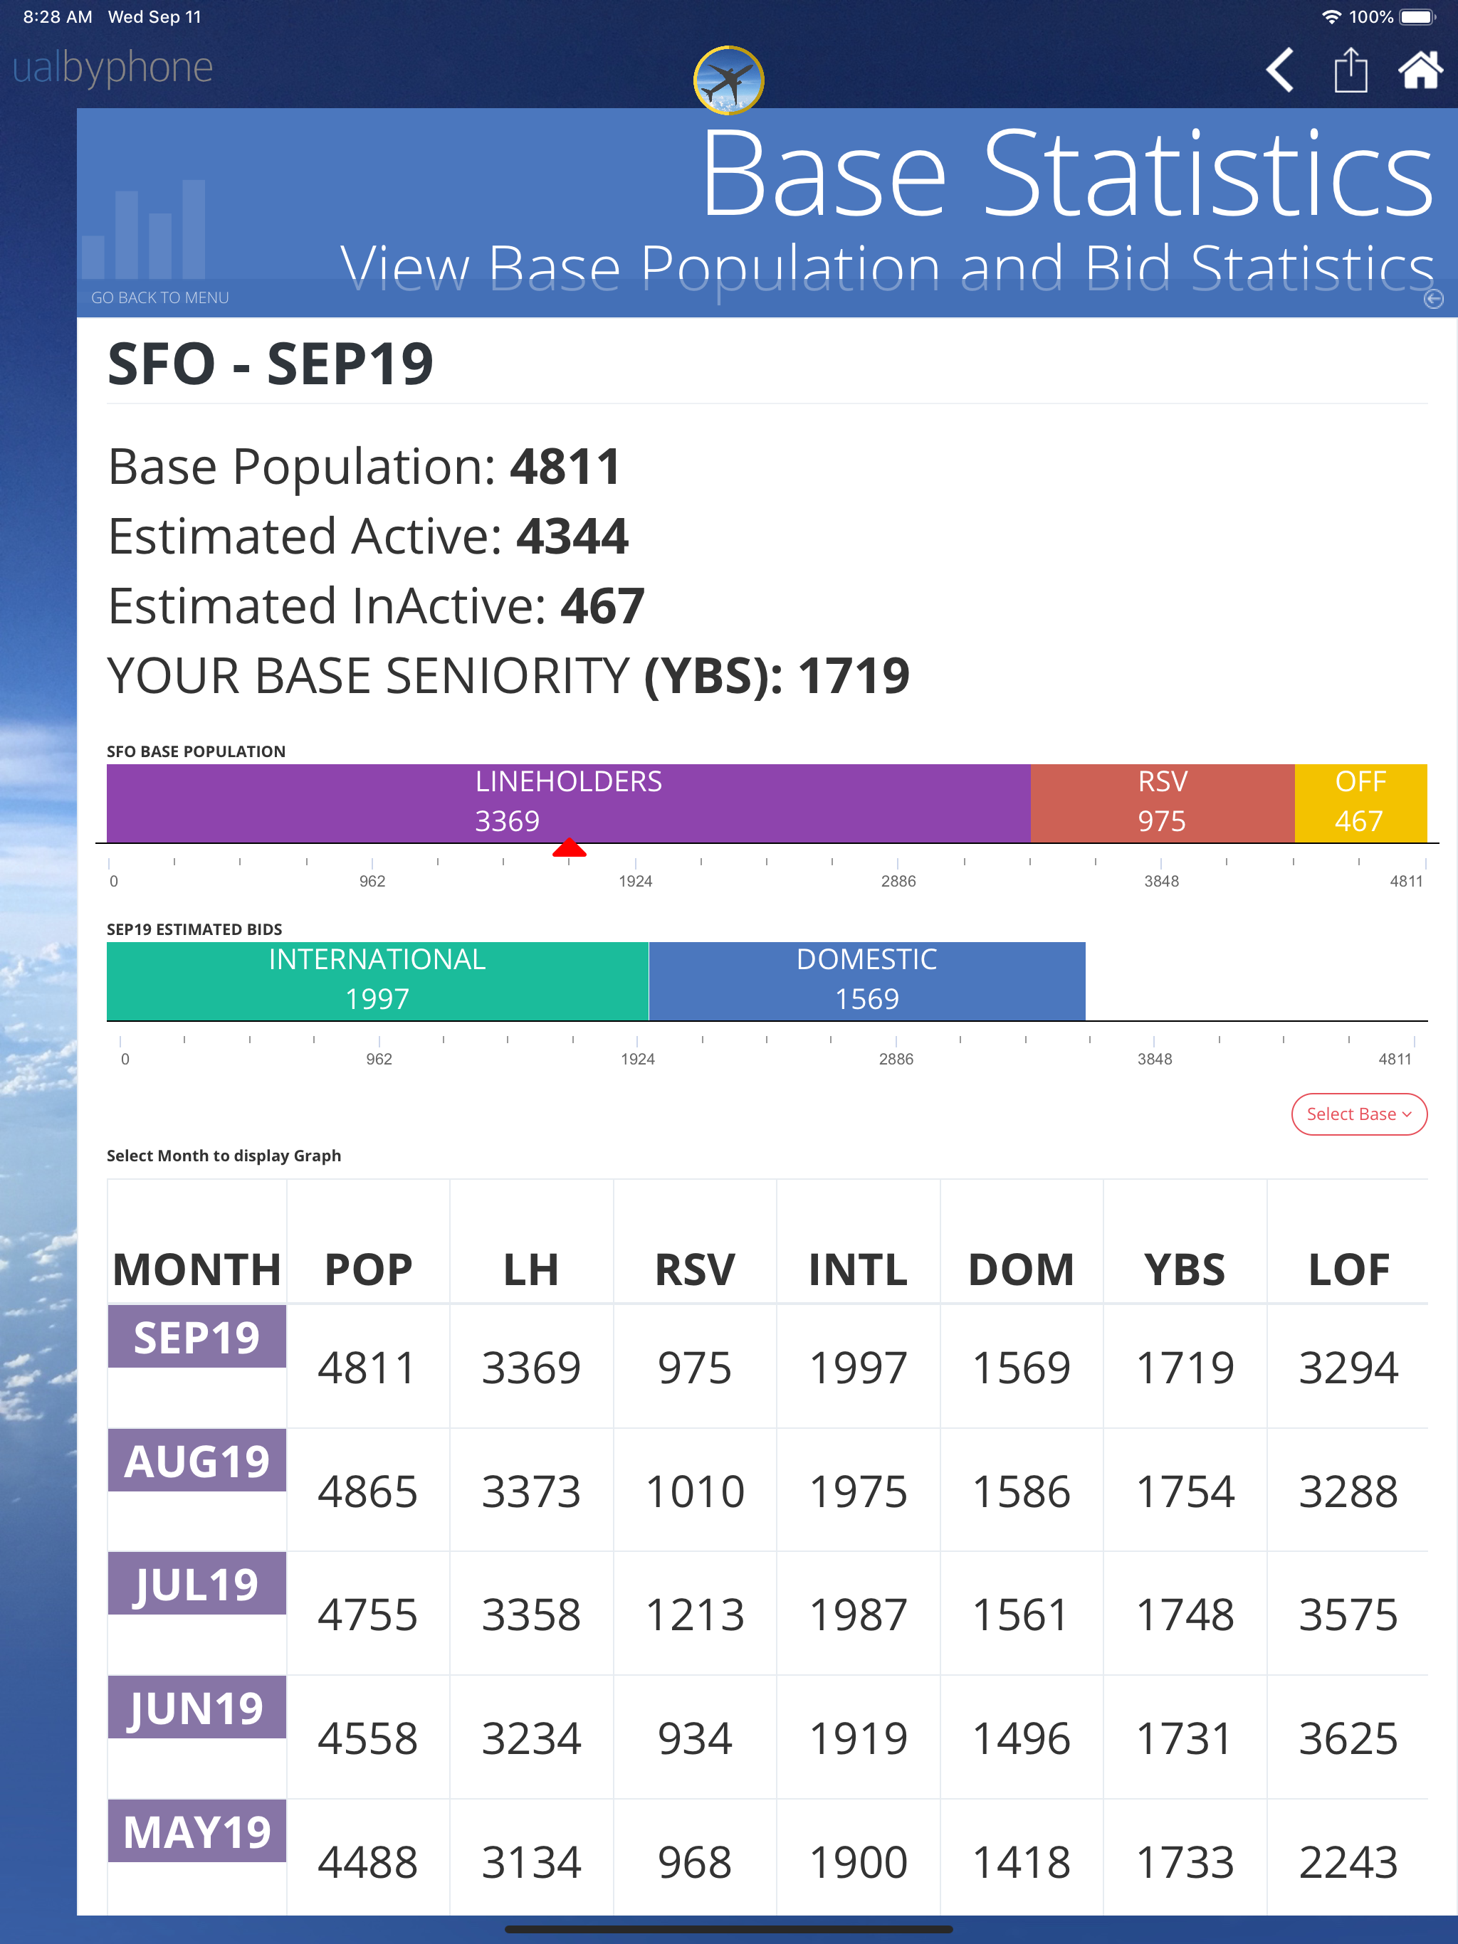Viewport: 1458px width, 1944px height.
Task: Click the circled left-arrow icon
Action: [x=1432, y=299]
